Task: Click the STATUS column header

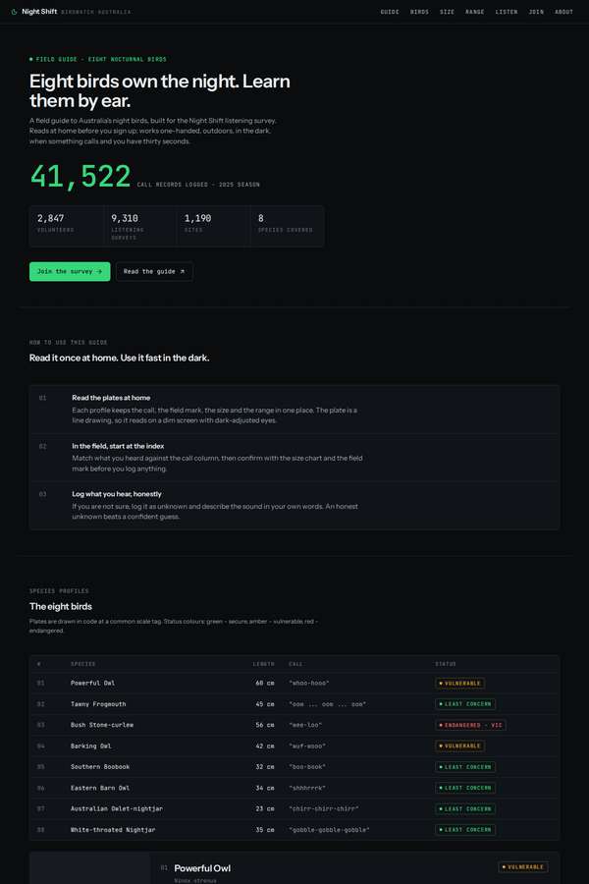Action: 446,664
